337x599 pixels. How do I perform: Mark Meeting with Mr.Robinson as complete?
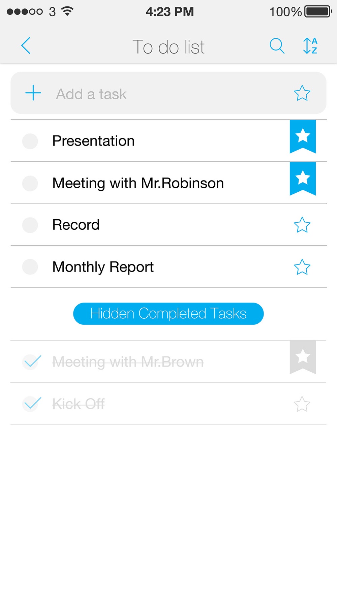click(30, 183)
